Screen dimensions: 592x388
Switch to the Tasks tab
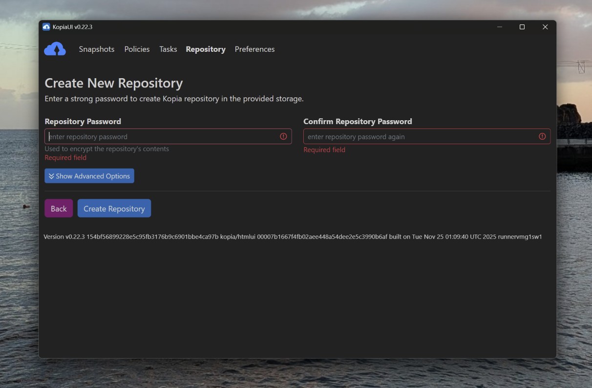[x=168, y=49]
